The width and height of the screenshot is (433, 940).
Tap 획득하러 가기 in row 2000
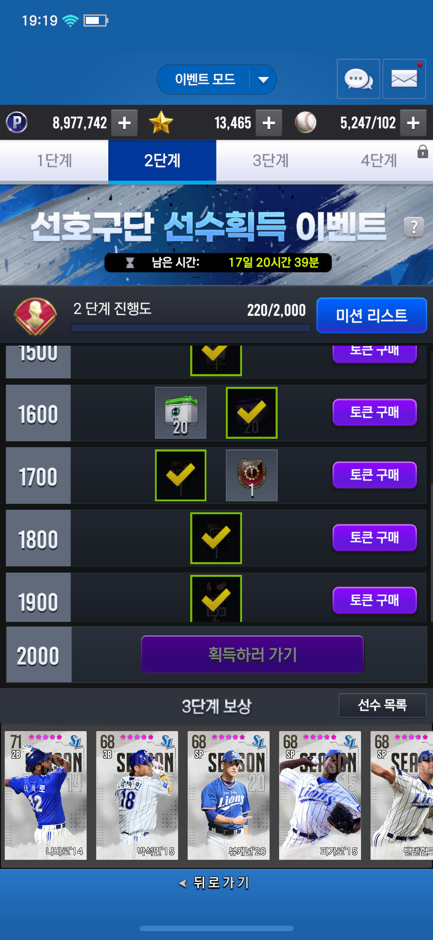pyautogui.click(x=252, y=654)
